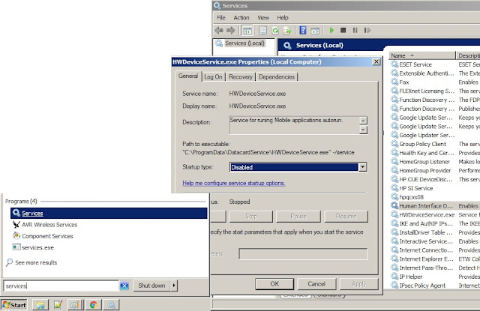The image size is (480, 311).
Task: Select Services (Local) tree node
Action: [244, 43]
